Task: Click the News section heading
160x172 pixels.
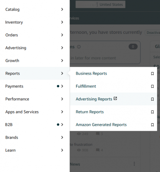Action: click(75, 164)
